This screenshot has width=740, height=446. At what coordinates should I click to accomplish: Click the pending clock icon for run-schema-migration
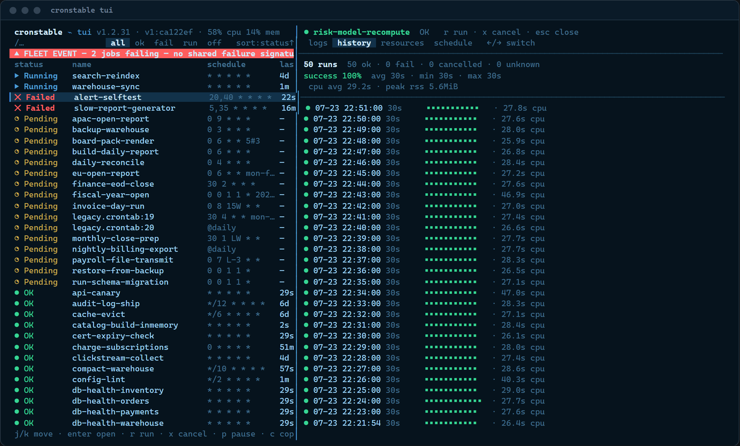pyautogui.click(x=17, y=282)
